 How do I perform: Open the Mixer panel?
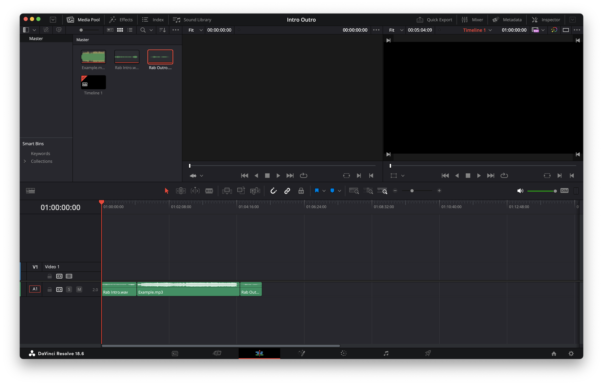(x=472, y=19)
